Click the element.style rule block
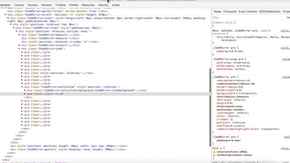The width and height of the screenshot is (290, 163). point(224,24)
